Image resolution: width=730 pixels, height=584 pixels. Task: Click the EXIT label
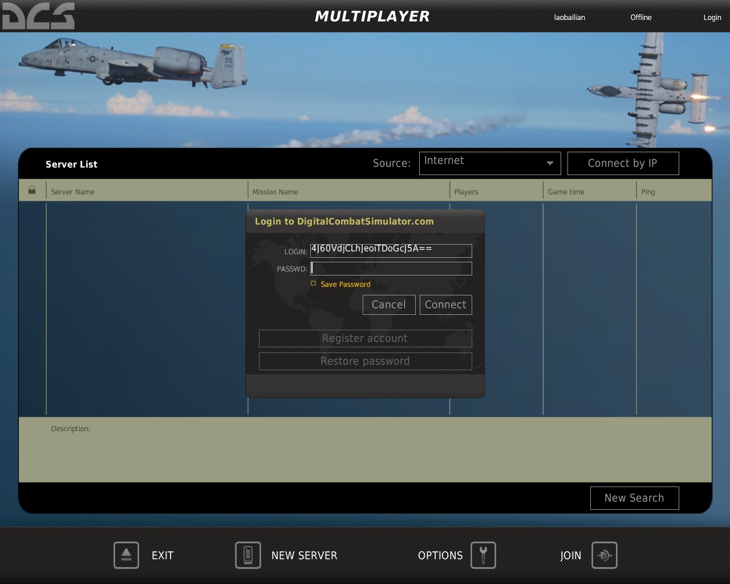point(163,555)
